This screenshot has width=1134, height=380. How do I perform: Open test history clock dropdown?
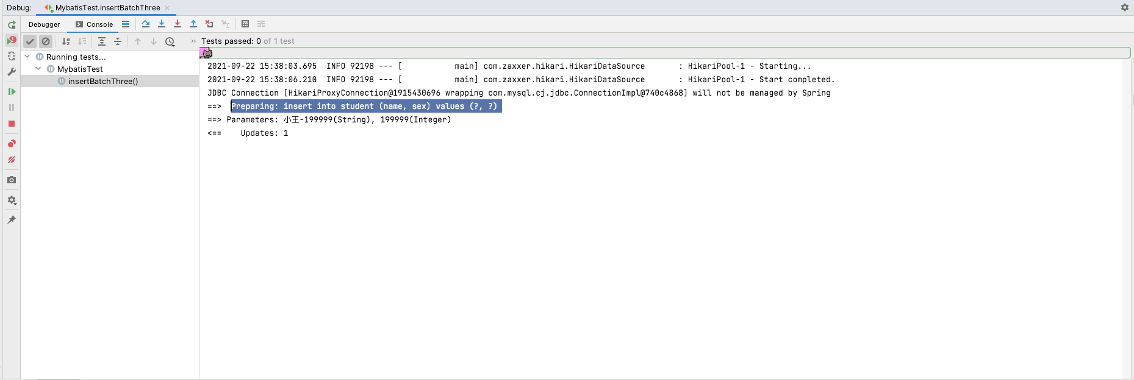pyautogui.click(x=170, y=41)
